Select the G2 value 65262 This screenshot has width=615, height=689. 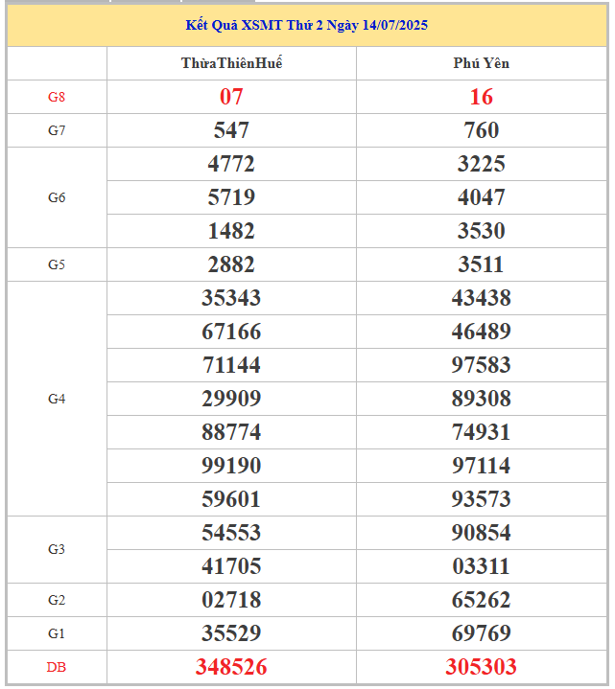click(482, 600)
